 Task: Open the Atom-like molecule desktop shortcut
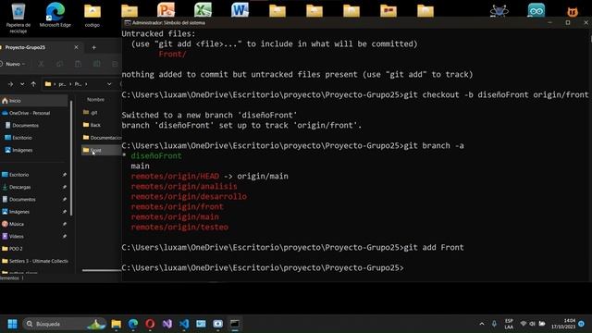coord(499,10)
